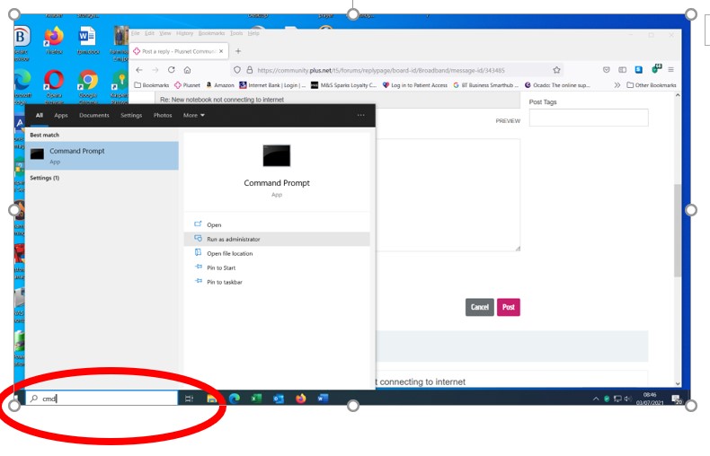710x456 pixels.
Task: Open the Firefox hamburger menu
Action: pos(671,70)
